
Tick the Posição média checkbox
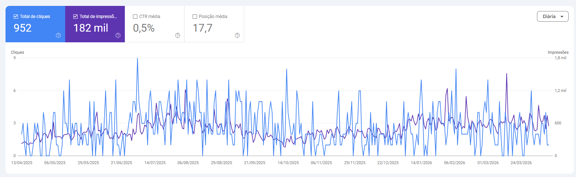click(195, 17)
